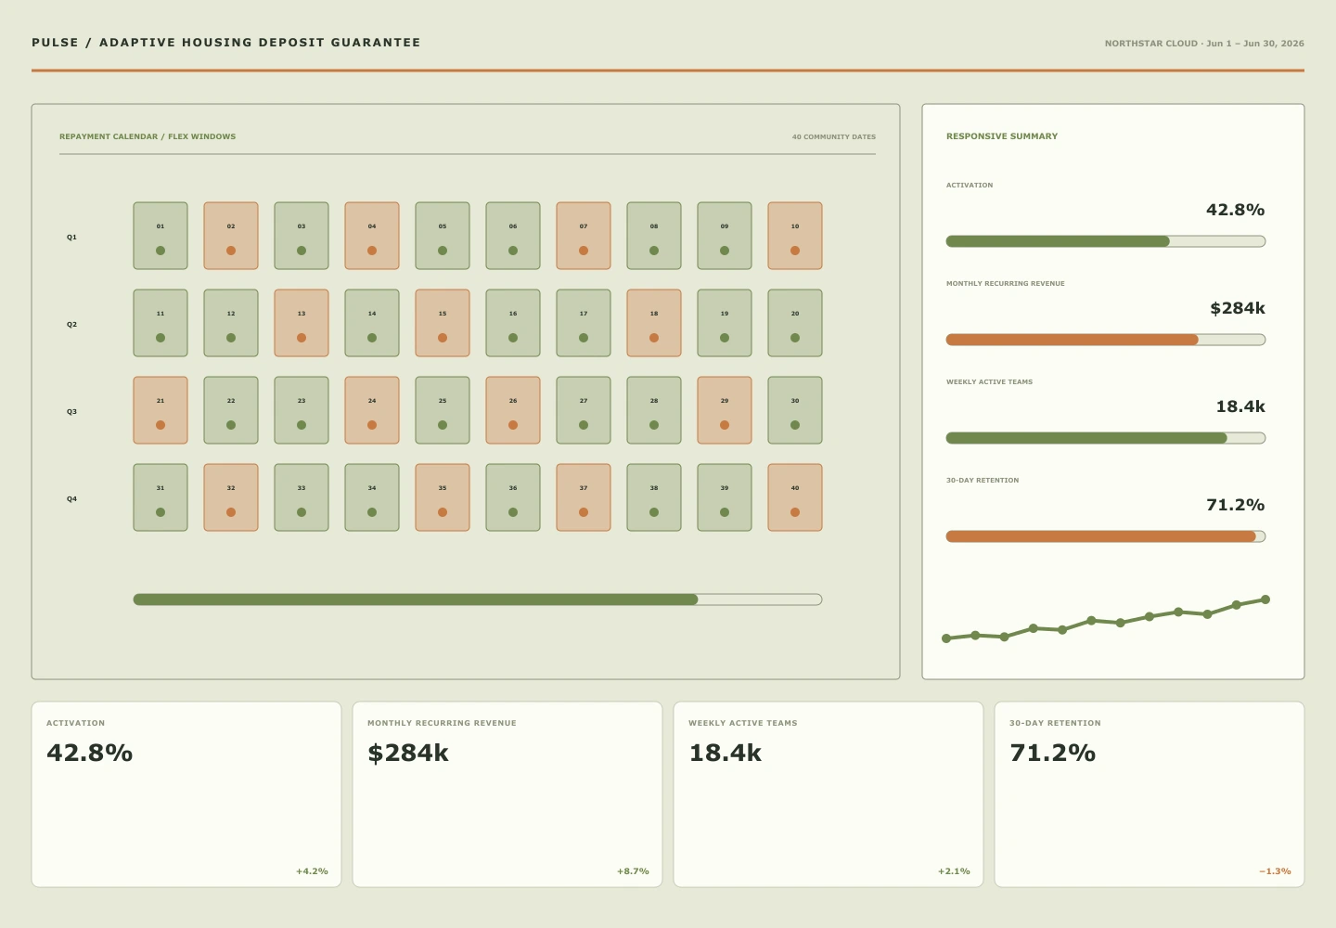Open the Weekly Active Teams card showing +2.1%

pyautogui.click(x=829, y=794)
